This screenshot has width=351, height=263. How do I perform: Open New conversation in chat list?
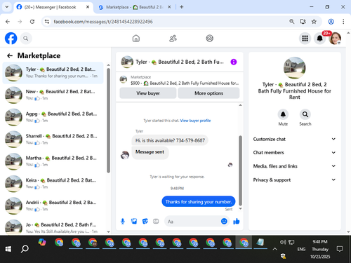53,95
